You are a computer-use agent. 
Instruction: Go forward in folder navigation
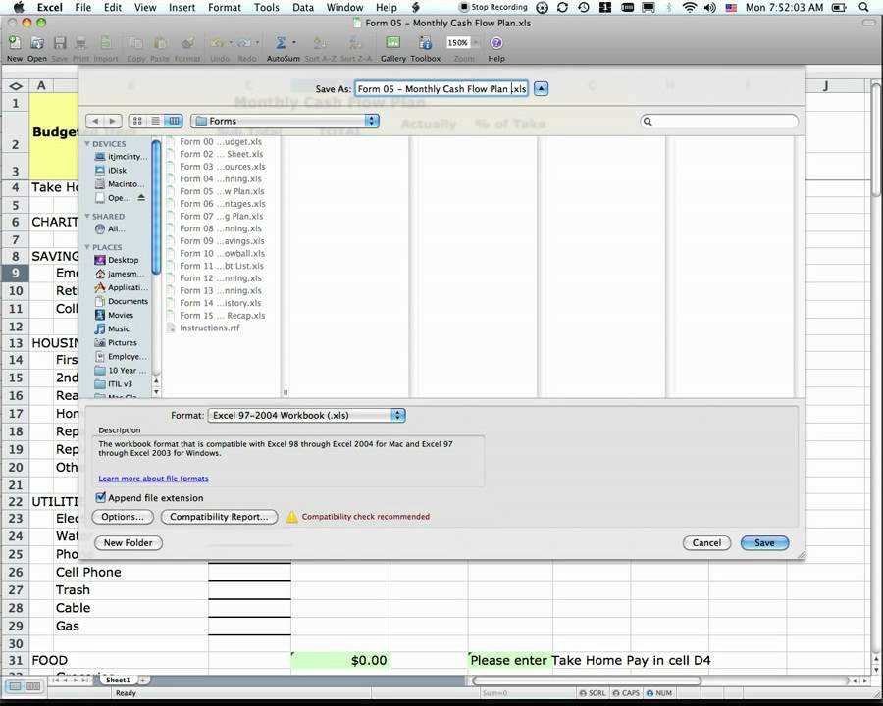click(x=113, y=121)
